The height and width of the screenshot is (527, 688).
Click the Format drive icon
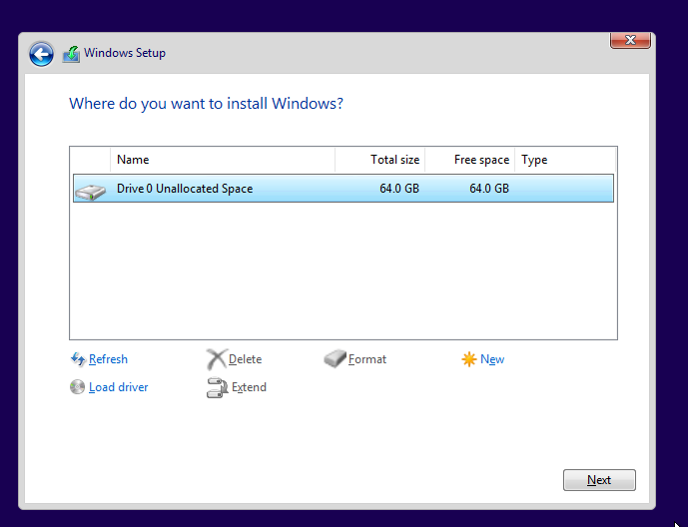pyautogui.click(x=336, y=358)
